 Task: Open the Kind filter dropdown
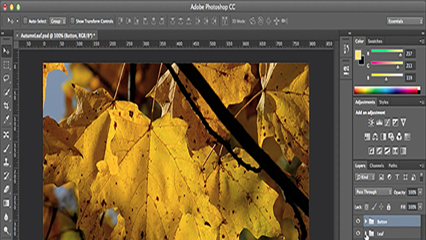pyautogui.click(x=365, y=177)
